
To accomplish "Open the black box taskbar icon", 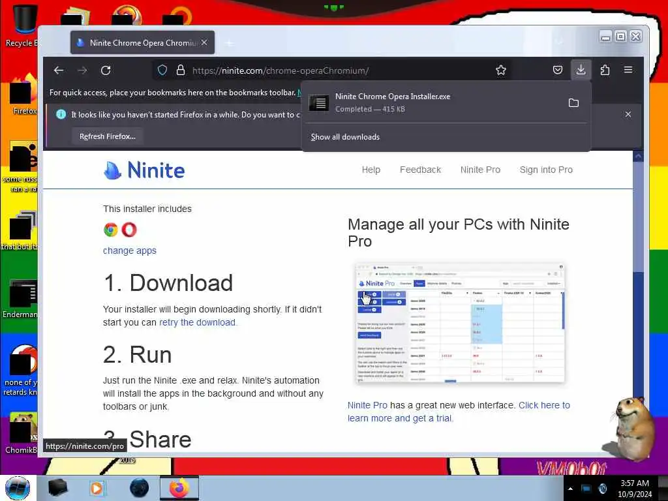I will [57, 488].
